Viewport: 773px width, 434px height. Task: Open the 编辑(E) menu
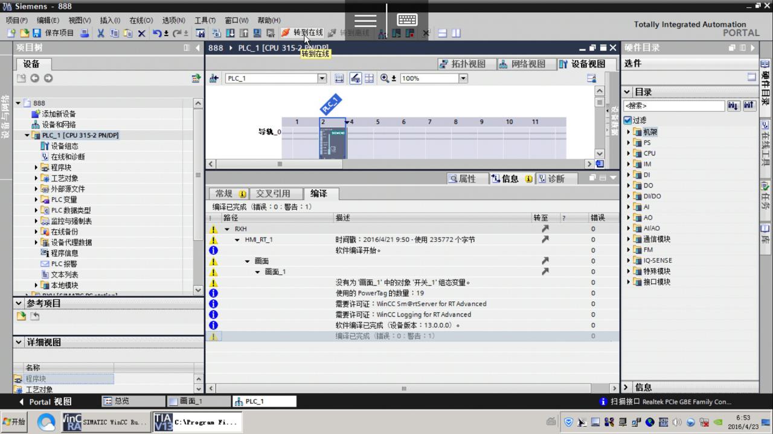[48, 20]
